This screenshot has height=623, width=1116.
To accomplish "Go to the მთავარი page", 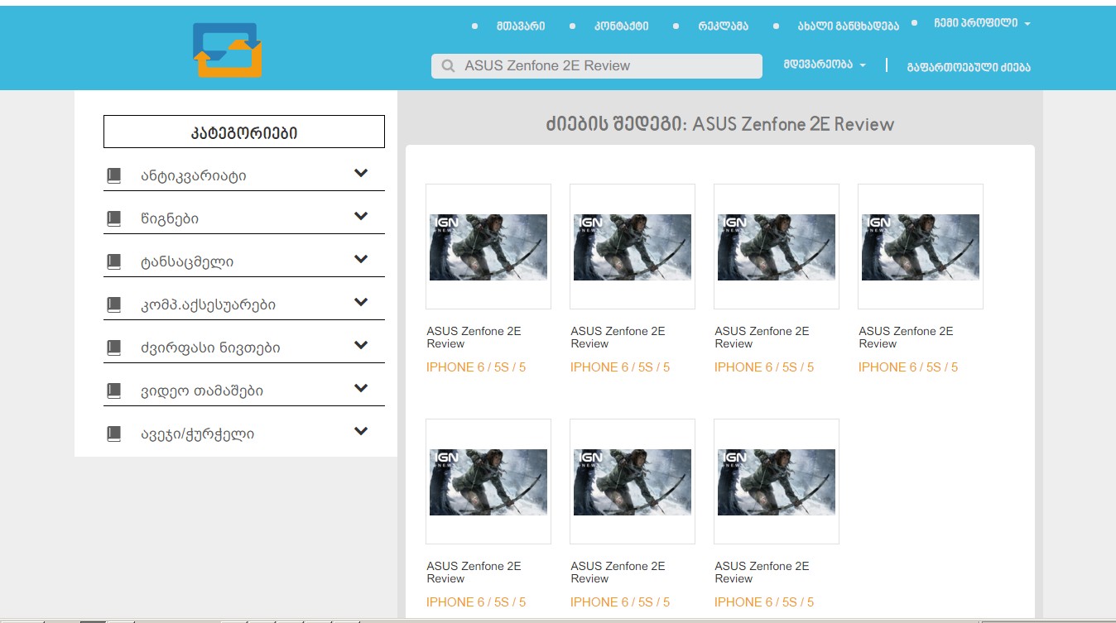I will click(521, 26).
